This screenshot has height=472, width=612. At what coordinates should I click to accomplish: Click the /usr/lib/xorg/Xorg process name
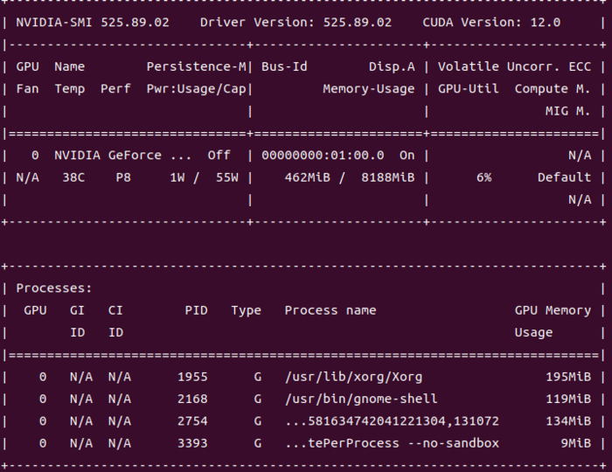pos(353,377)
